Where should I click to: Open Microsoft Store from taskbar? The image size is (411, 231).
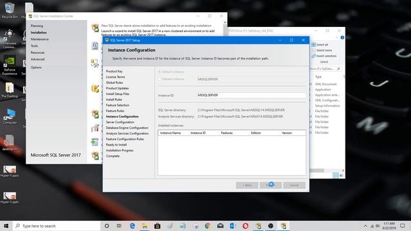(x=157, y=226)
